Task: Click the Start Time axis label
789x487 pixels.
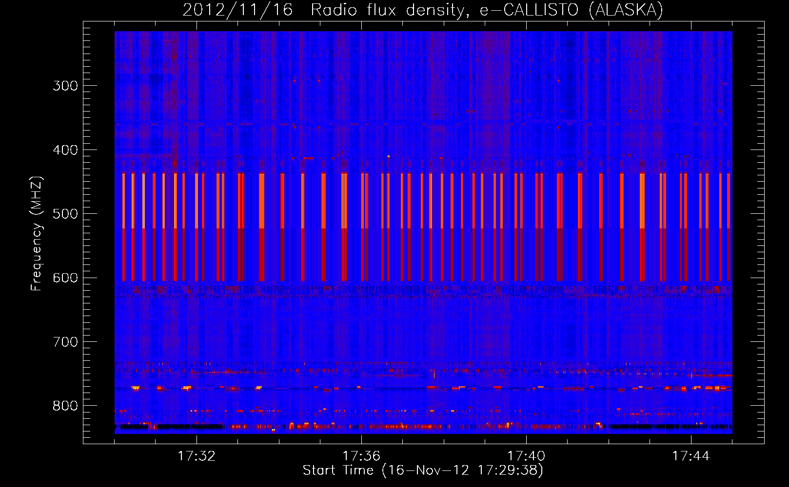Action: click(423, 470)
